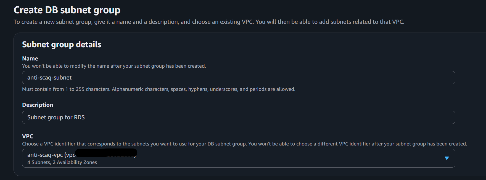Image resolution: width=486 pixels, height=180 pixels.
Task: Click the redacted VPC identifier in the selector
Action: 106,153
